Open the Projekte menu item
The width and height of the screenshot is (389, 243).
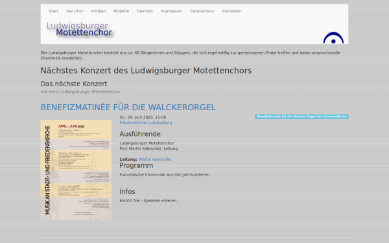[121, 11]
